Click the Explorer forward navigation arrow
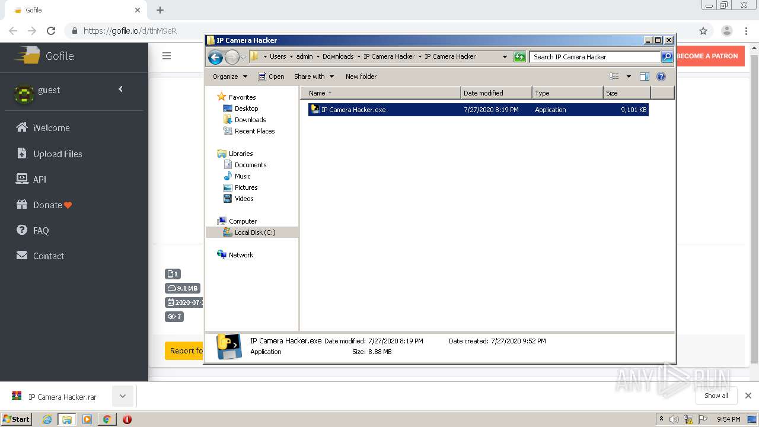759x427 pixels. (232, 57)
